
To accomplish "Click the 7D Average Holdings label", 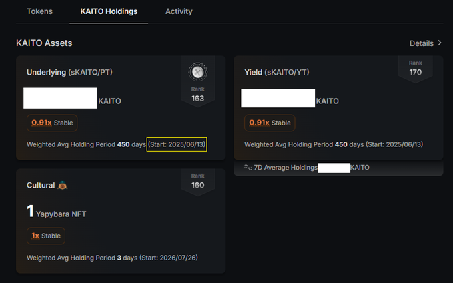I will coord(286,168).
